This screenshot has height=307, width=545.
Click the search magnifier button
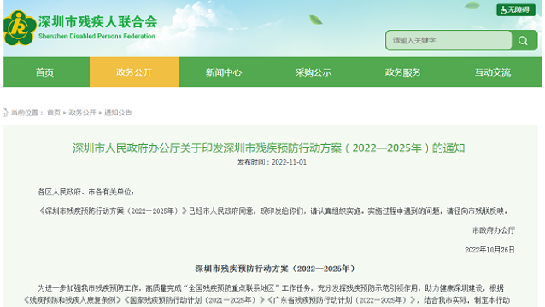tap(523, 41)
